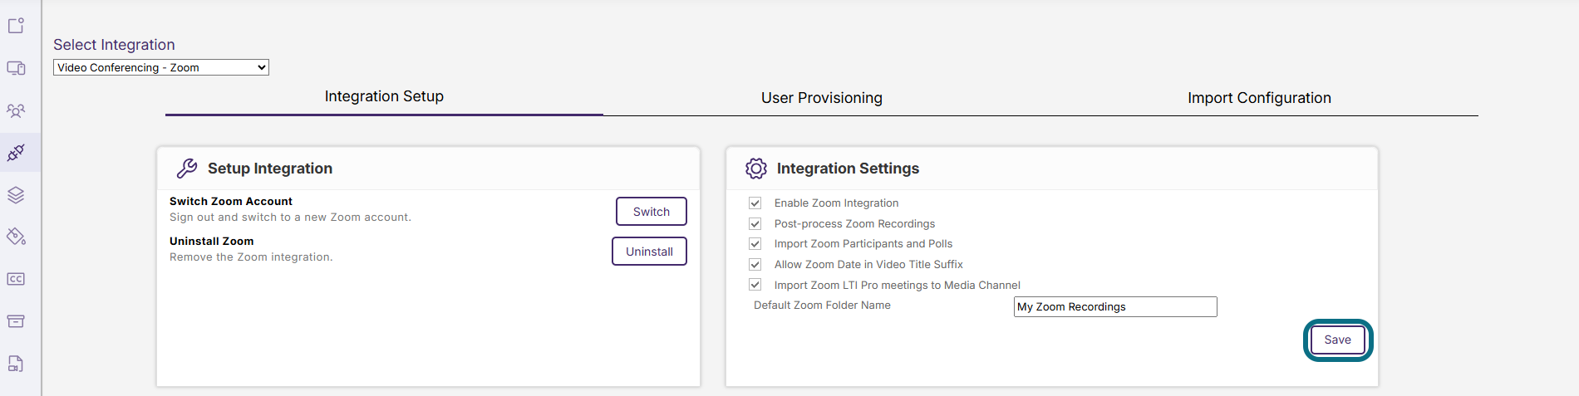The height and width of the screenshot is (396, 1579).
Task: Click the Default Zoom Folder Name label
Action: [822, 306]
